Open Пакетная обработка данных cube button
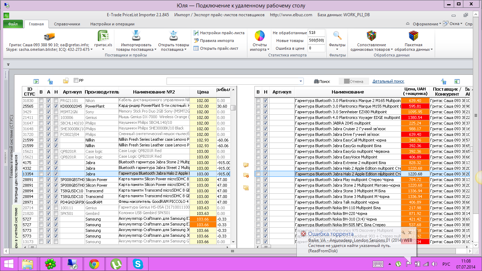This screenshot has height=271, width=482. click(x=414, y=36)
